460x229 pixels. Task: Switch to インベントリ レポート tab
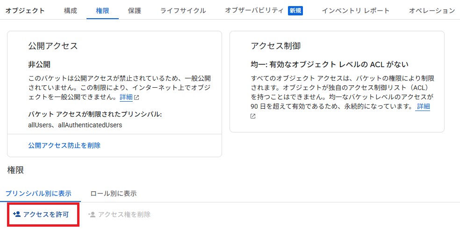click(x=356, y=11)
